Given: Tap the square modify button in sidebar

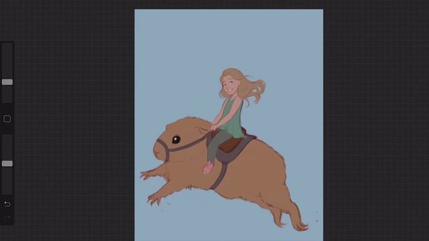Looking at the screenshot, I should [x=7, y=118].
